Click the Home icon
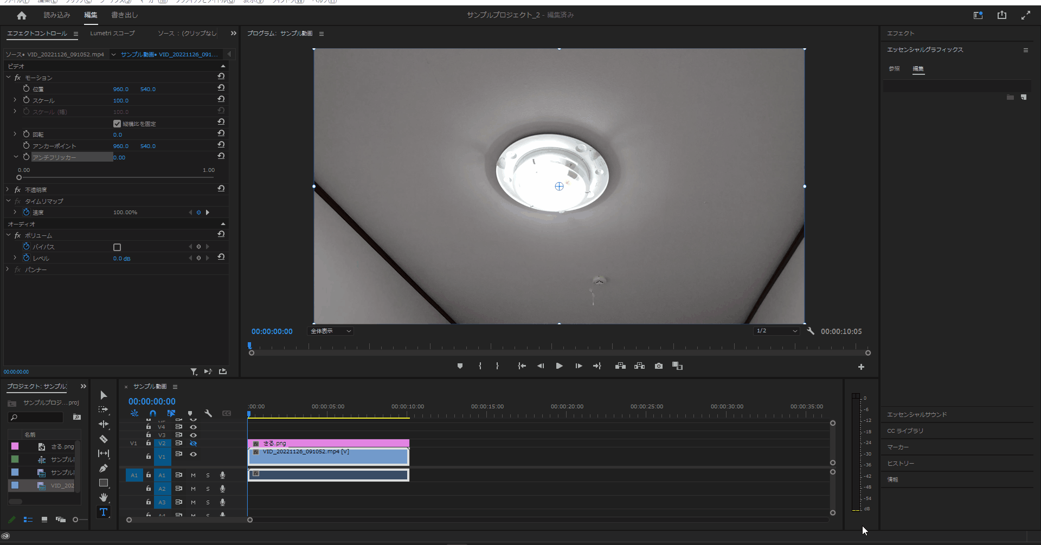Viewport: 1041px width, 545px height. [x=22, y=15]
